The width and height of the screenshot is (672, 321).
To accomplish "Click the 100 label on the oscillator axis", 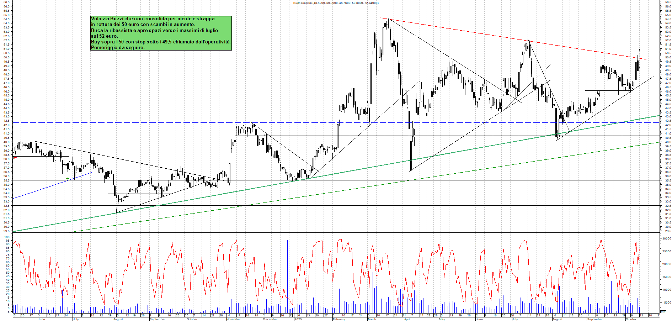I will point(7,237).
